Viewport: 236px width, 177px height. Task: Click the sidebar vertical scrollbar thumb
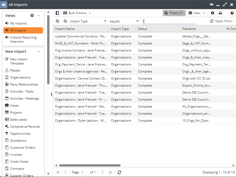click(48, 50)
